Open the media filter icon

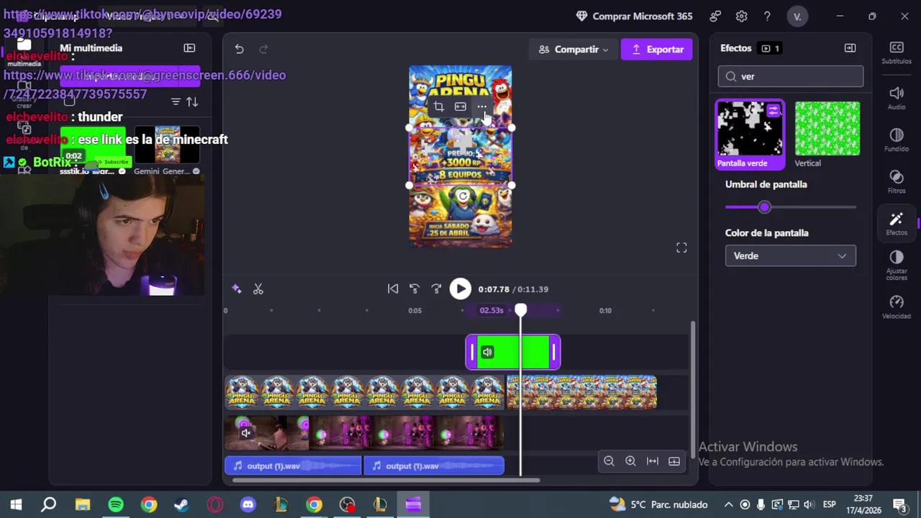pyautogui.click(x=176, y=102)
